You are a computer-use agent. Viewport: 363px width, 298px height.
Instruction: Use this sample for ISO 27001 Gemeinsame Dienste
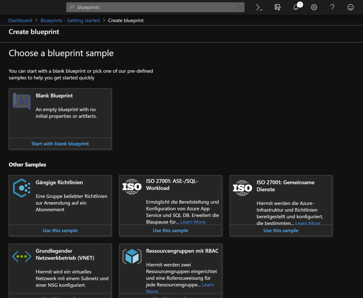pyautogui.click(x=281, y=231)
